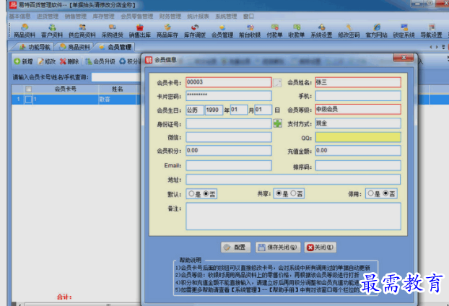Click birthday day field before 日
The width and height of the screenshot is (449, 306).
[x=263, y=110]
